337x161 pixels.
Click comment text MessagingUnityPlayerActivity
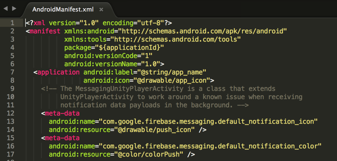[x=130, y=89]
